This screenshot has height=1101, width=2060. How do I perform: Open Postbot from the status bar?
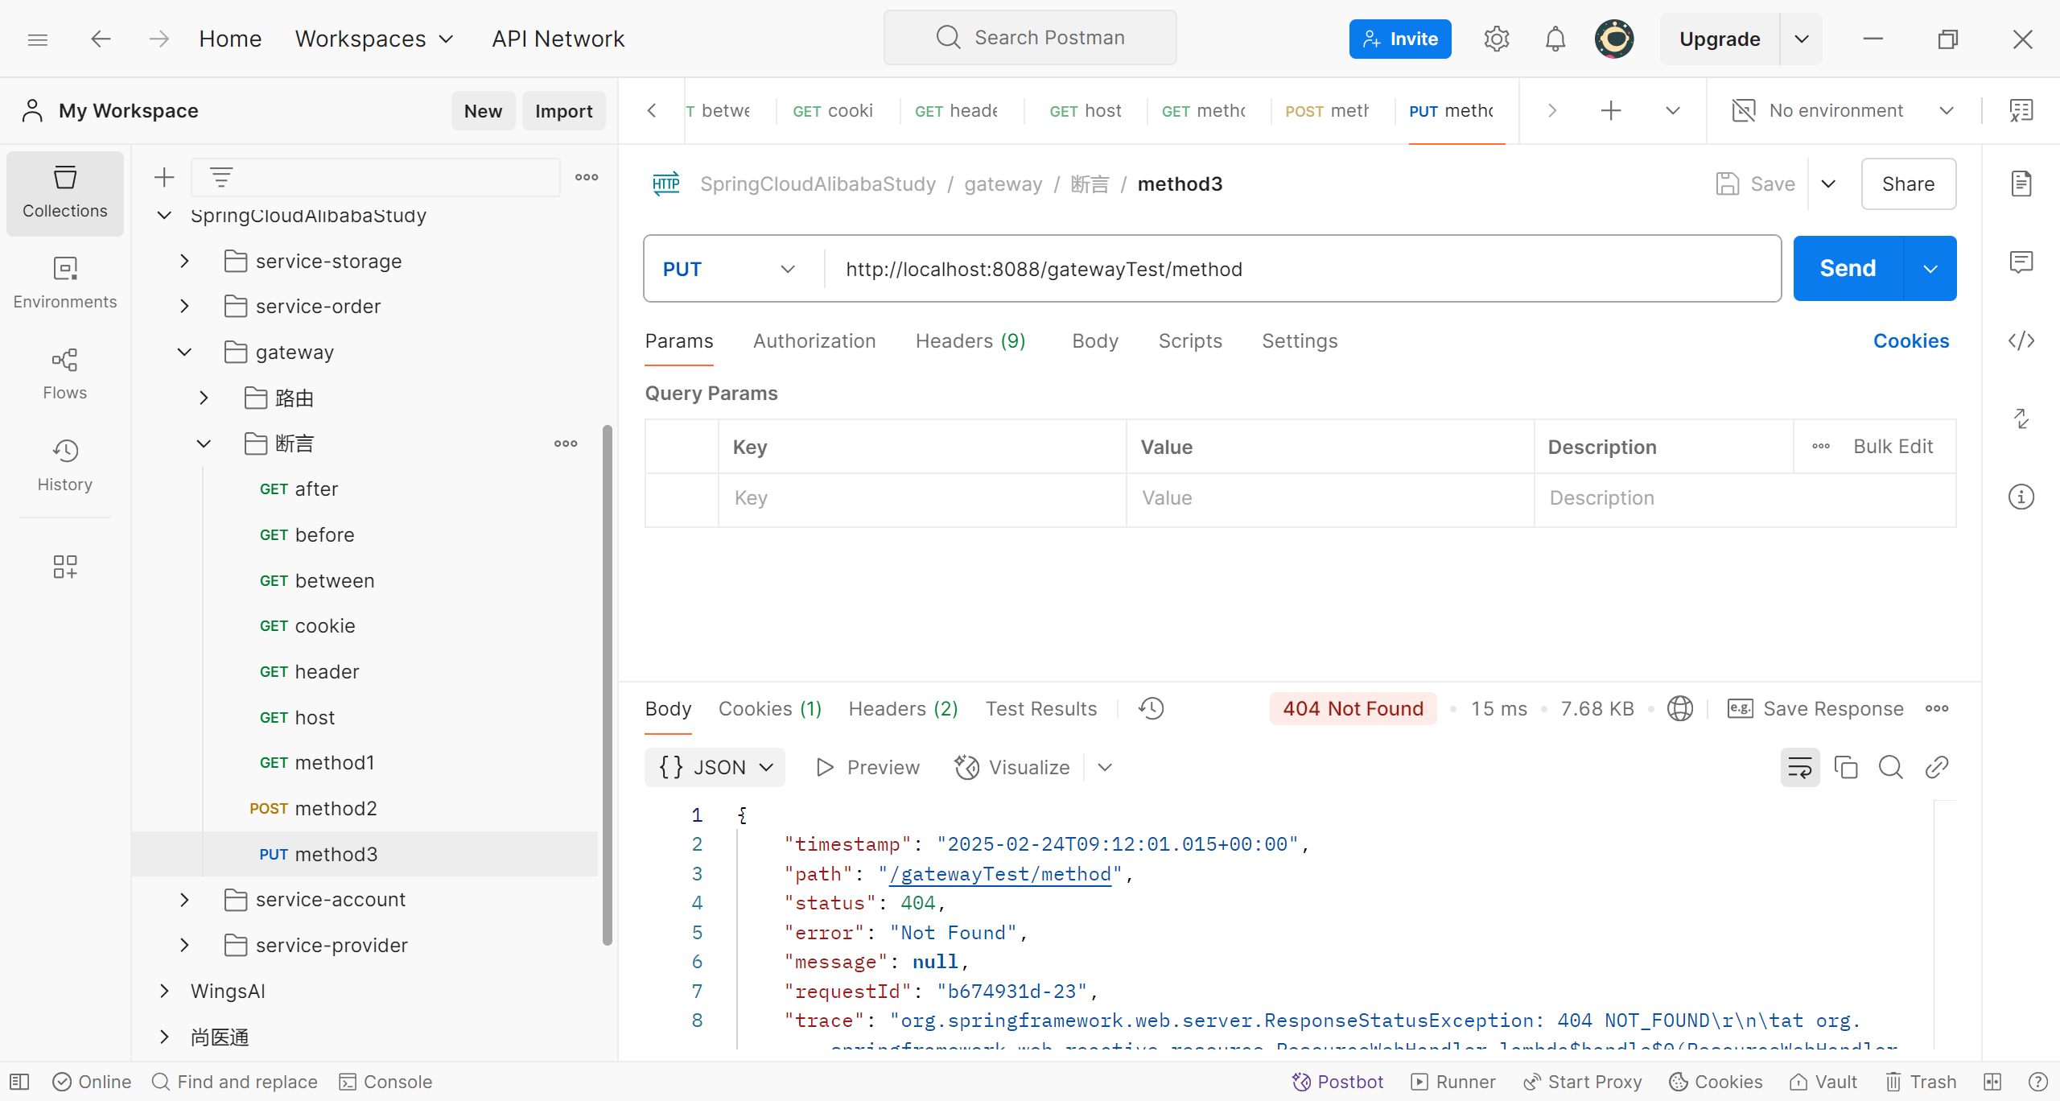click(1337, 1082)
